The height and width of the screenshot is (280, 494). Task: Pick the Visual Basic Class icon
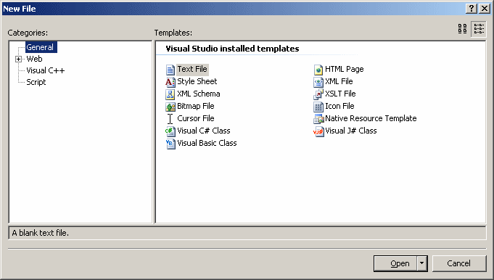point(170,144)
